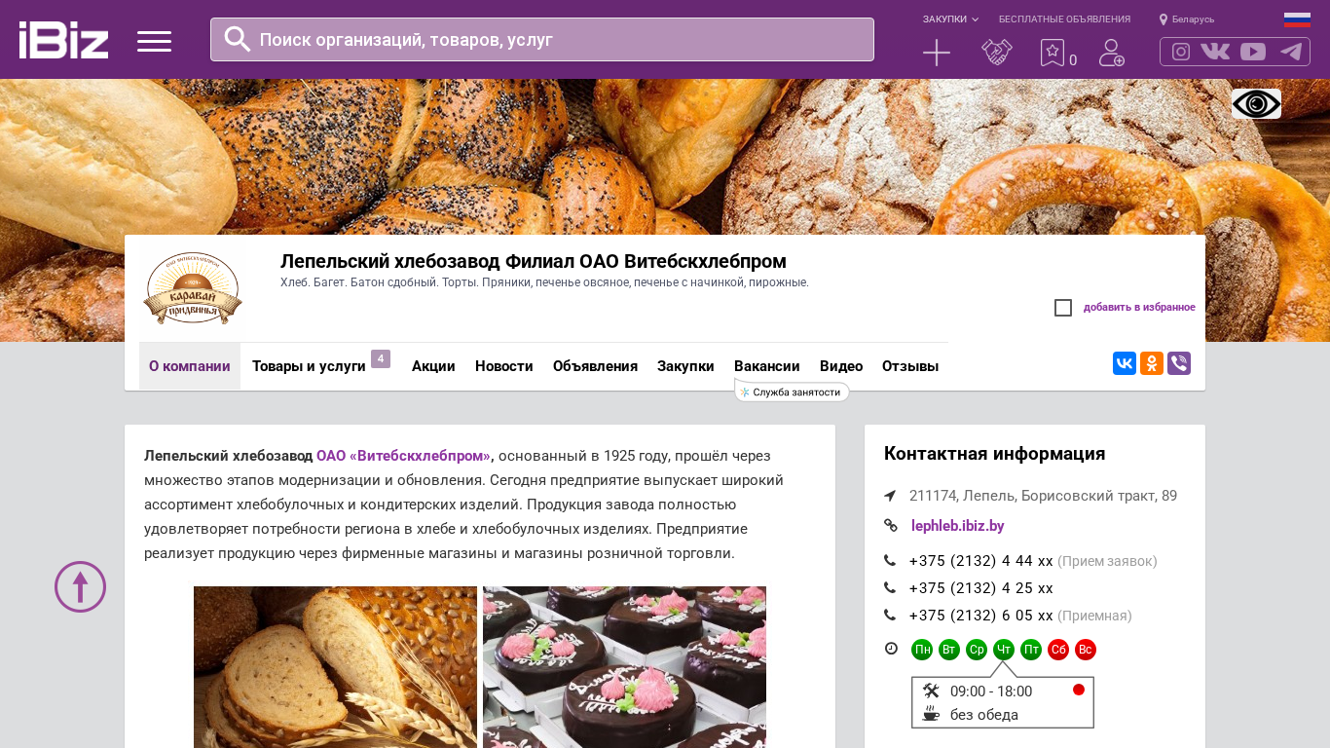This screenshot has height=748, width=1330.
Task: Select Tuesday (Вт) working hours
Action: pyautogui.click(x=949, y=650)
